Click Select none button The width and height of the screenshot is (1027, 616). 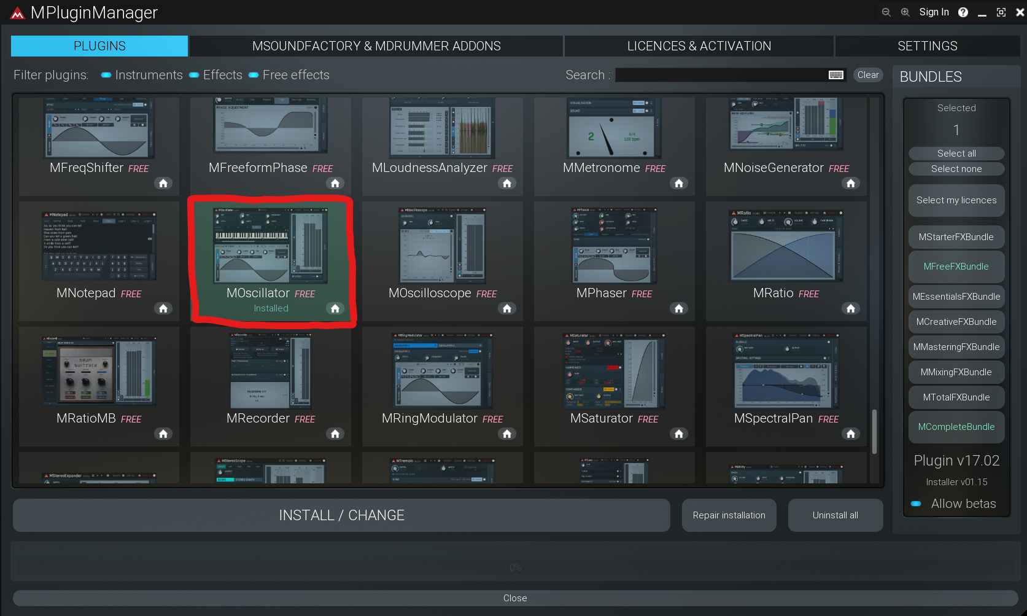(x=956, y=169)
